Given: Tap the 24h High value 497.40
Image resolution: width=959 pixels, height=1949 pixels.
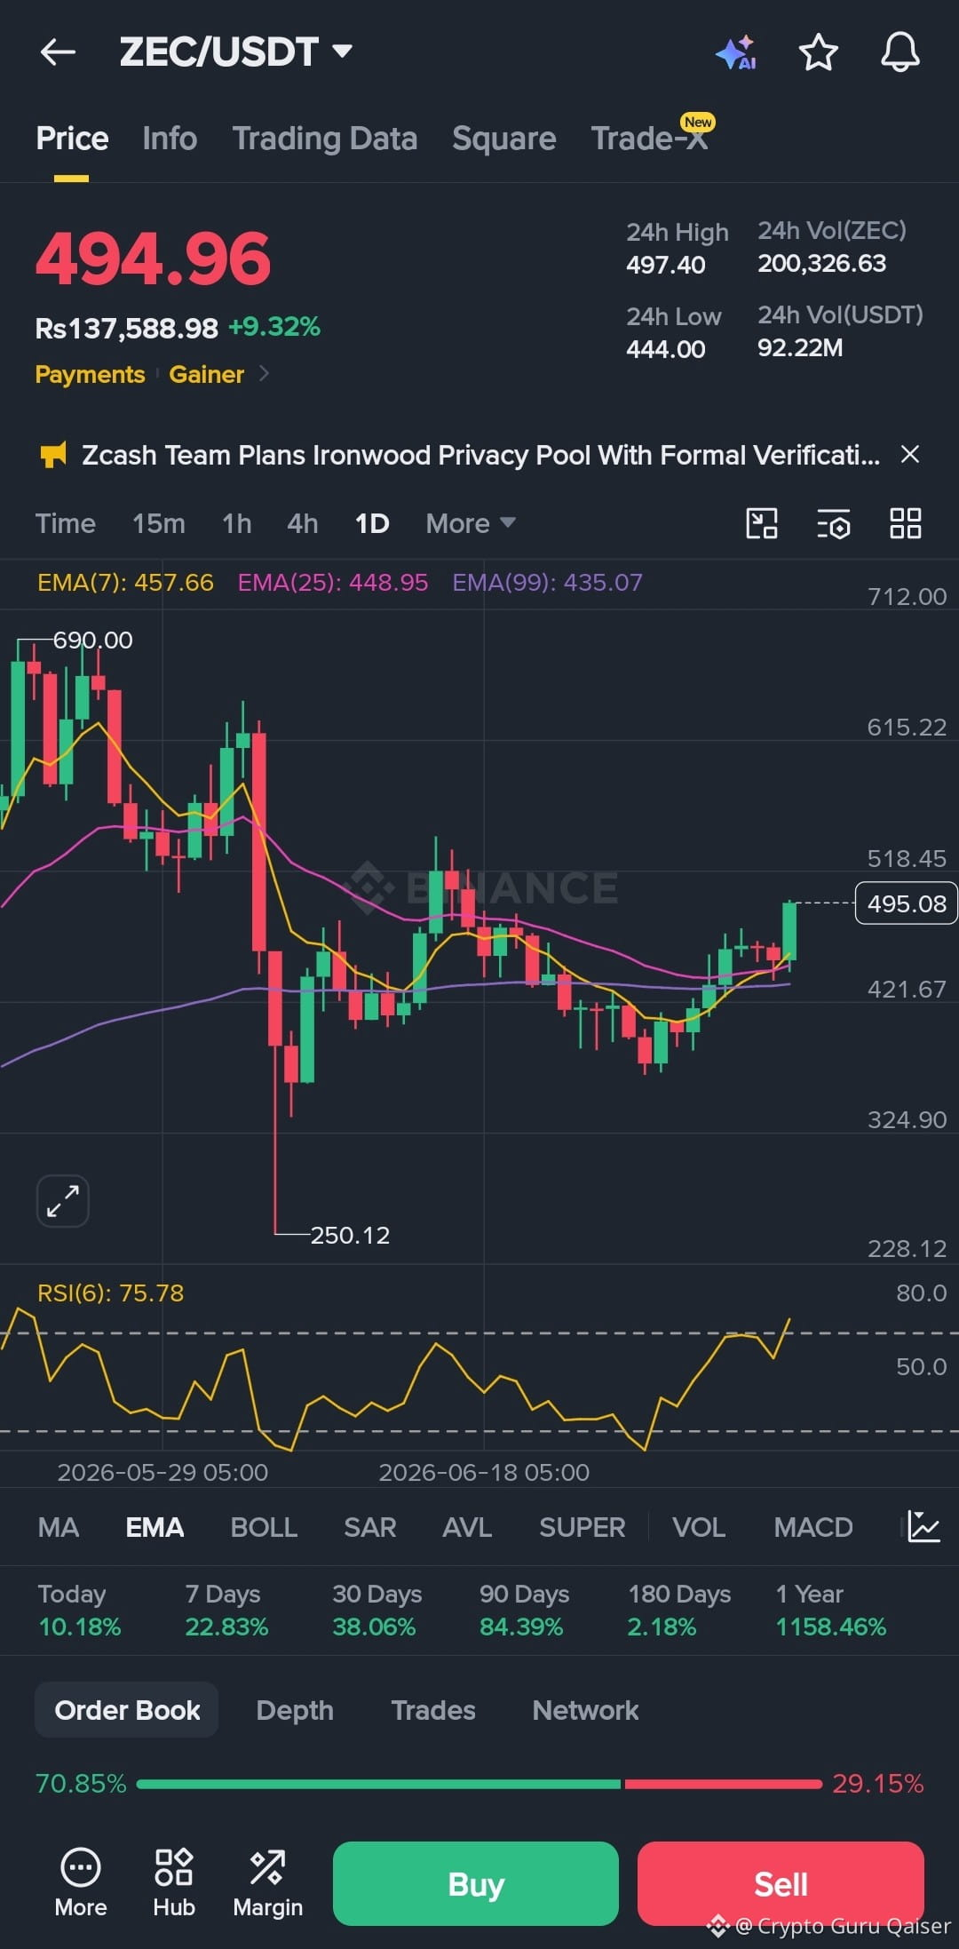Looking at the screenshot, I should point(665,265).
